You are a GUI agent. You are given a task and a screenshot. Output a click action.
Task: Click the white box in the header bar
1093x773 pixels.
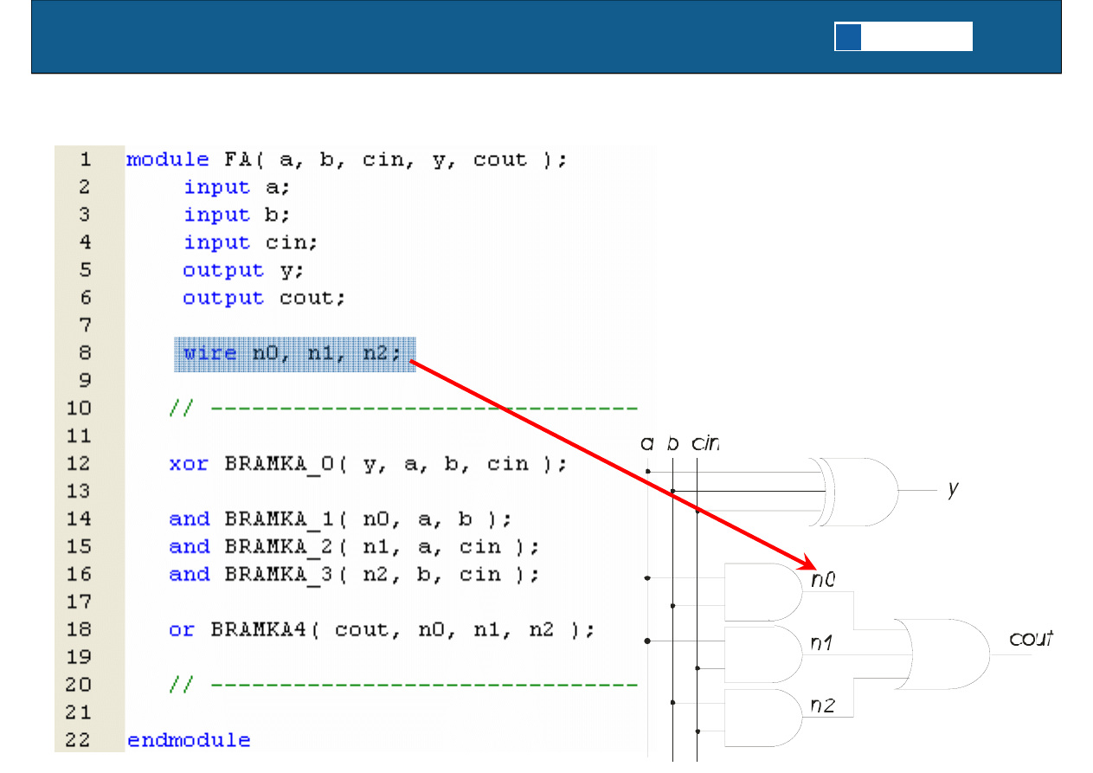coord(916,37)
